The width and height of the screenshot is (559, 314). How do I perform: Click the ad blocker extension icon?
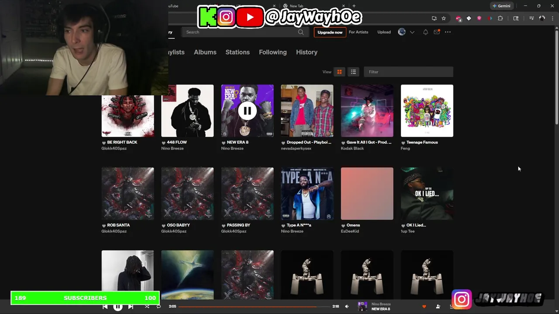click(x=458, y=18)
